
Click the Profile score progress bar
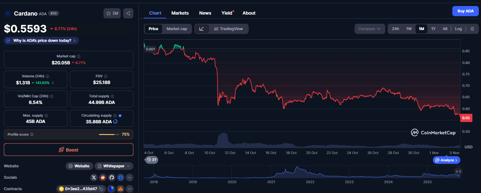tap(108, 134)
